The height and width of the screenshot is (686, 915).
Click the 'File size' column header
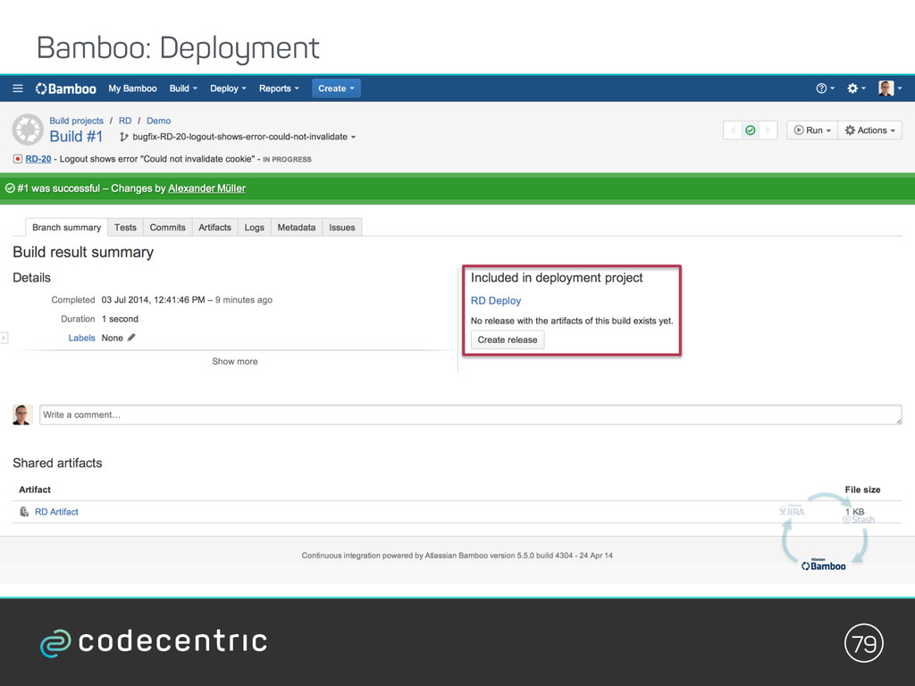(x=862, y=489)
